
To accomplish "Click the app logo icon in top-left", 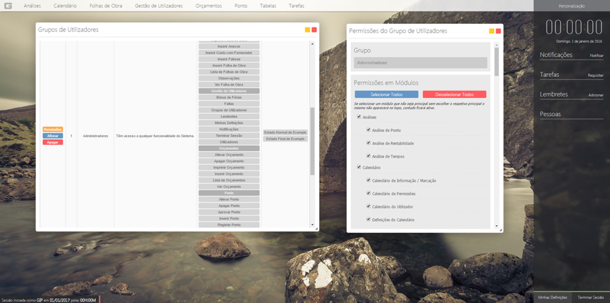I will (x=8, y=6).
